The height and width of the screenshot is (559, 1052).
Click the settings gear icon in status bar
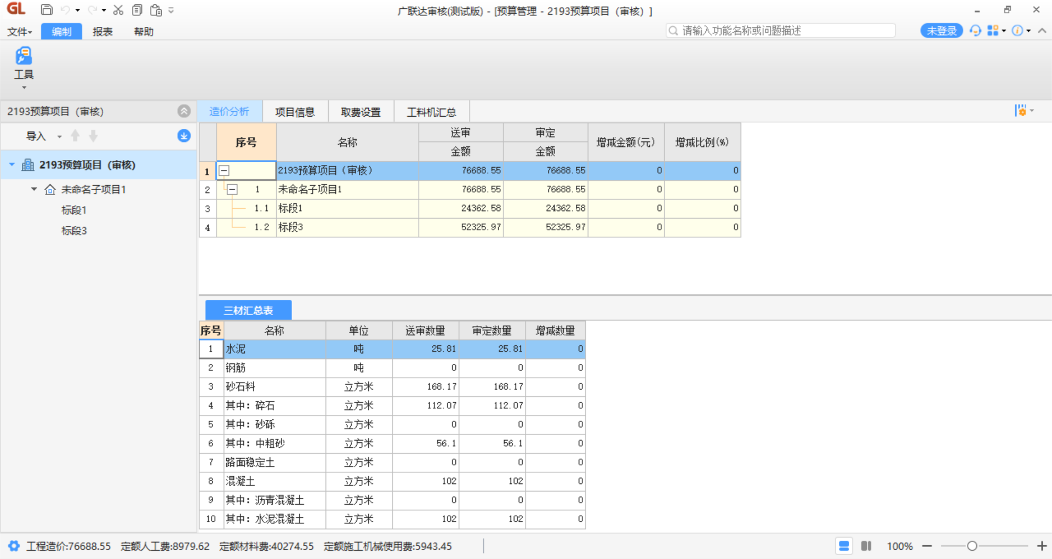point(14,546)
